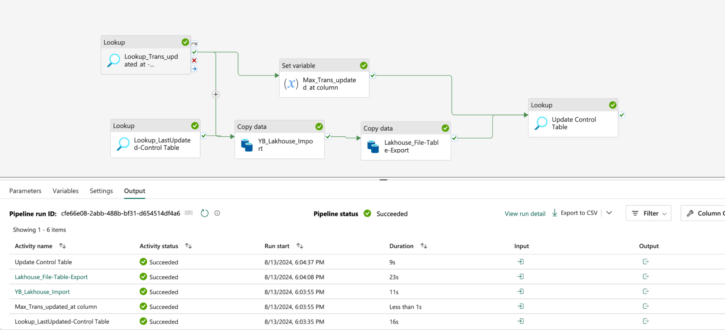Copy the pipeline run ID icon
The image size is (725, 330).
tap(189, 213)
